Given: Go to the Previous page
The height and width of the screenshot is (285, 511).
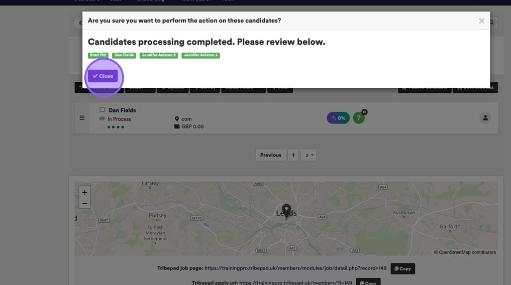Looking at the screenshot, I should [270, 155].
